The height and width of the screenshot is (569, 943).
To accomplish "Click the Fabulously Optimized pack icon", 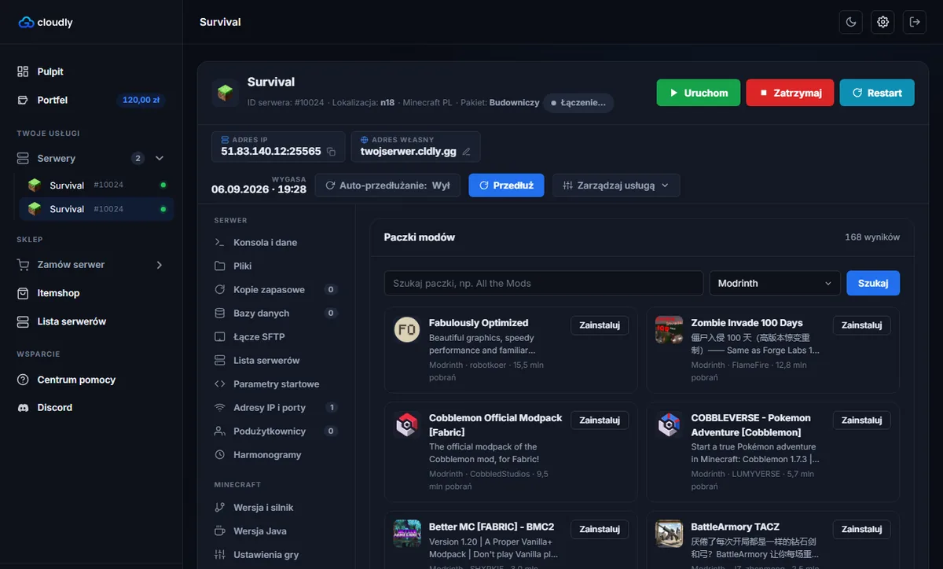I will [407, 329].
